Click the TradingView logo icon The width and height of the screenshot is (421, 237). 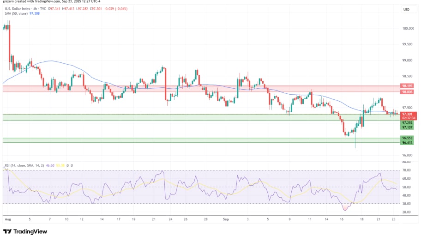pos(7,231)
